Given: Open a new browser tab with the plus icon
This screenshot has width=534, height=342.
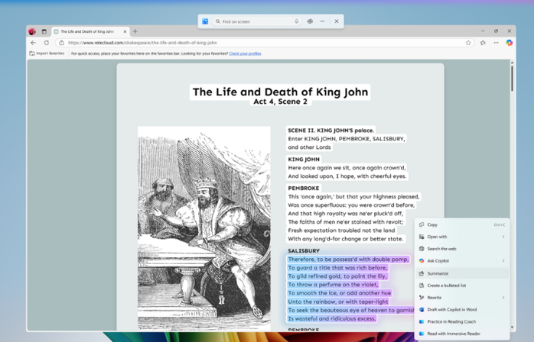Looking at the screenshot, I should point(135,31).
